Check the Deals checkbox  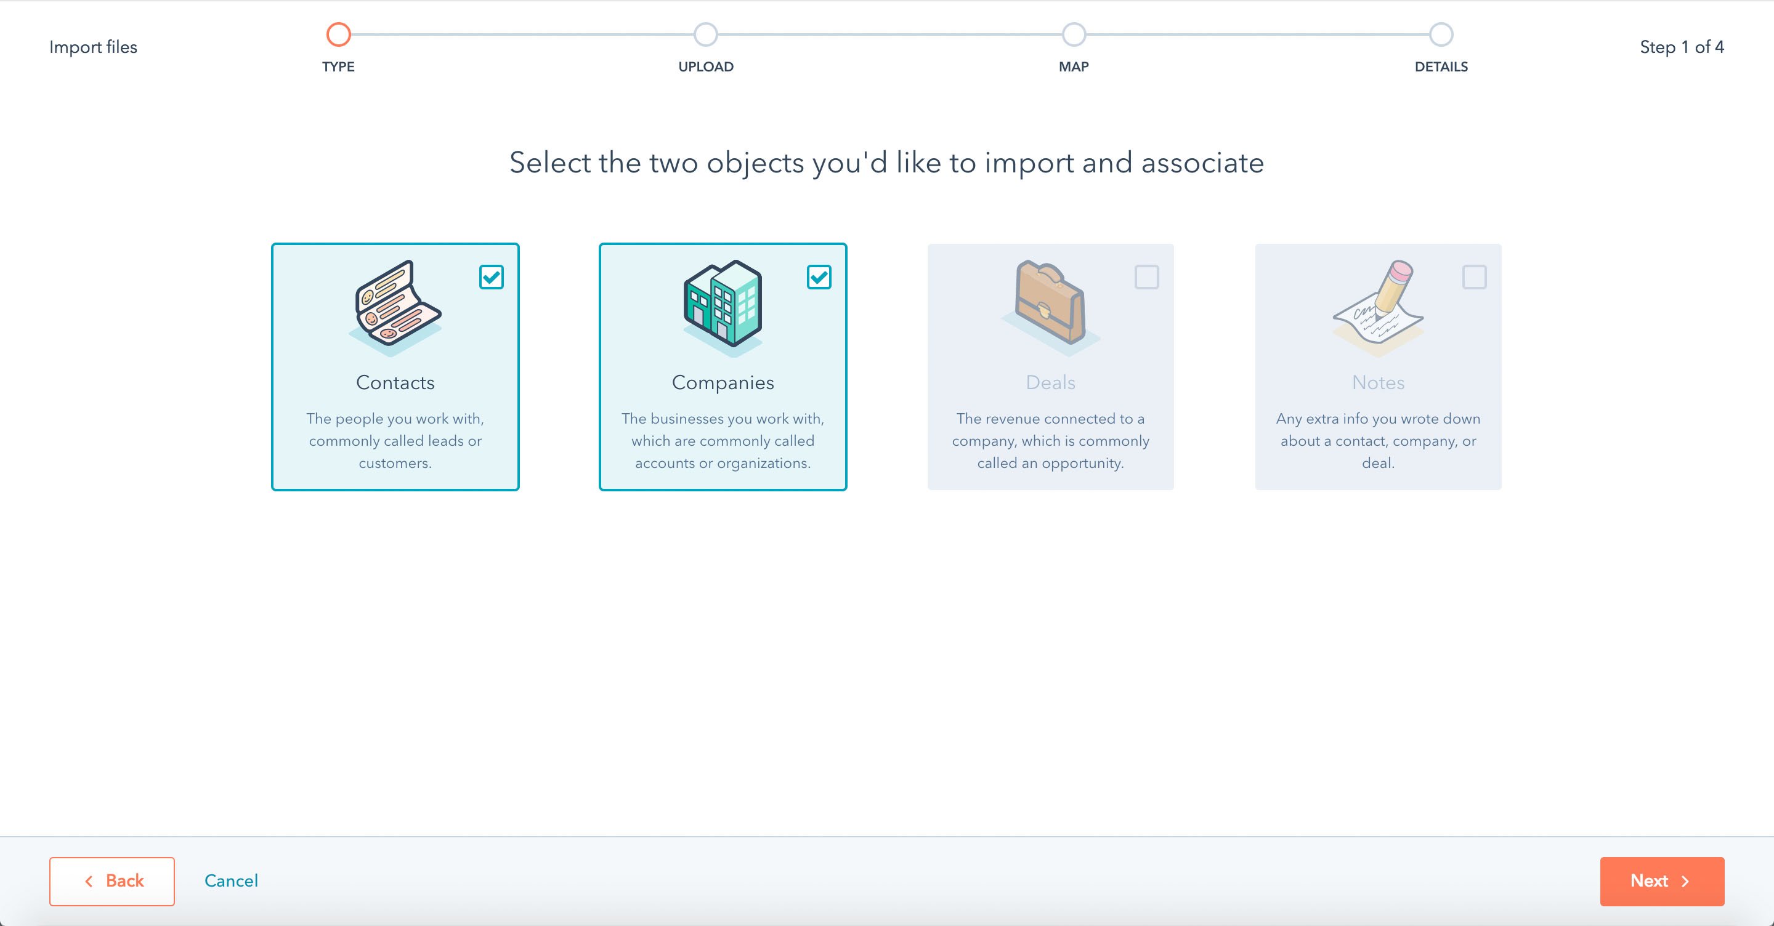point(1146,278)
